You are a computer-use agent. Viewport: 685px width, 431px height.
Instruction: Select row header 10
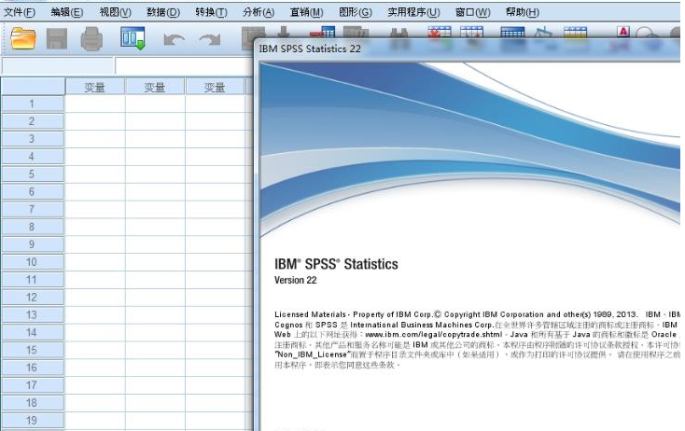coord(33,262)
